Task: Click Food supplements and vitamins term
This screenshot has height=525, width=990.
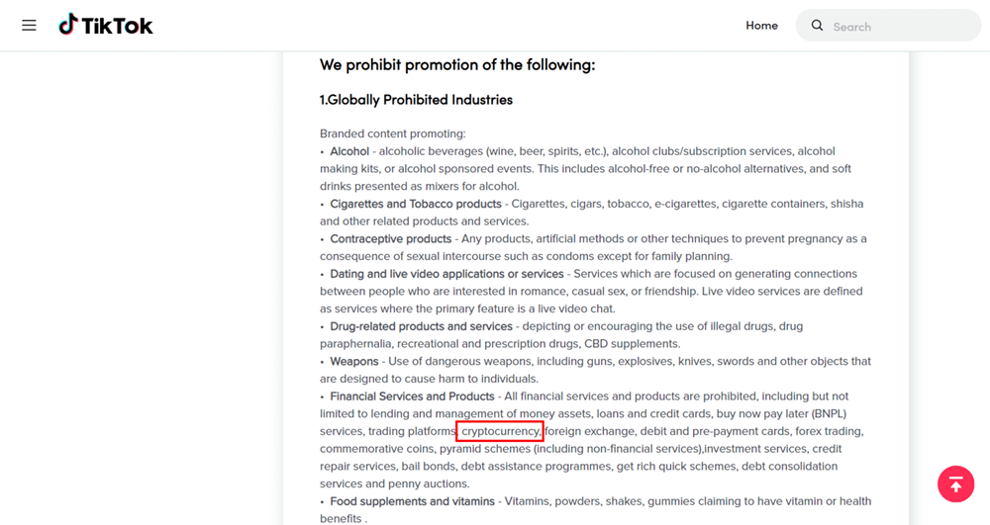Action: pos(412,501)
